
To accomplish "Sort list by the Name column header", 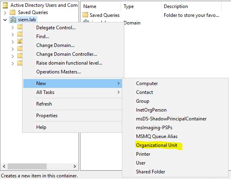I will [x=101, y=6].
